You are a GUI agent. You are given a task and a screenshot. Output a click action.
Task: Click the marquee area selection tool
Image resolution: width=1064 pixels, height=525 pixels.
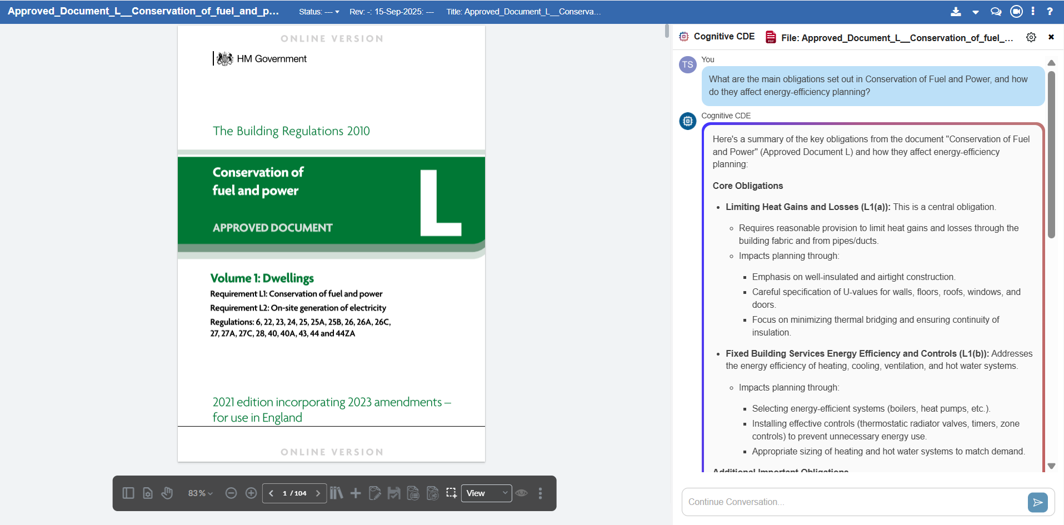[x=452, y=493]
